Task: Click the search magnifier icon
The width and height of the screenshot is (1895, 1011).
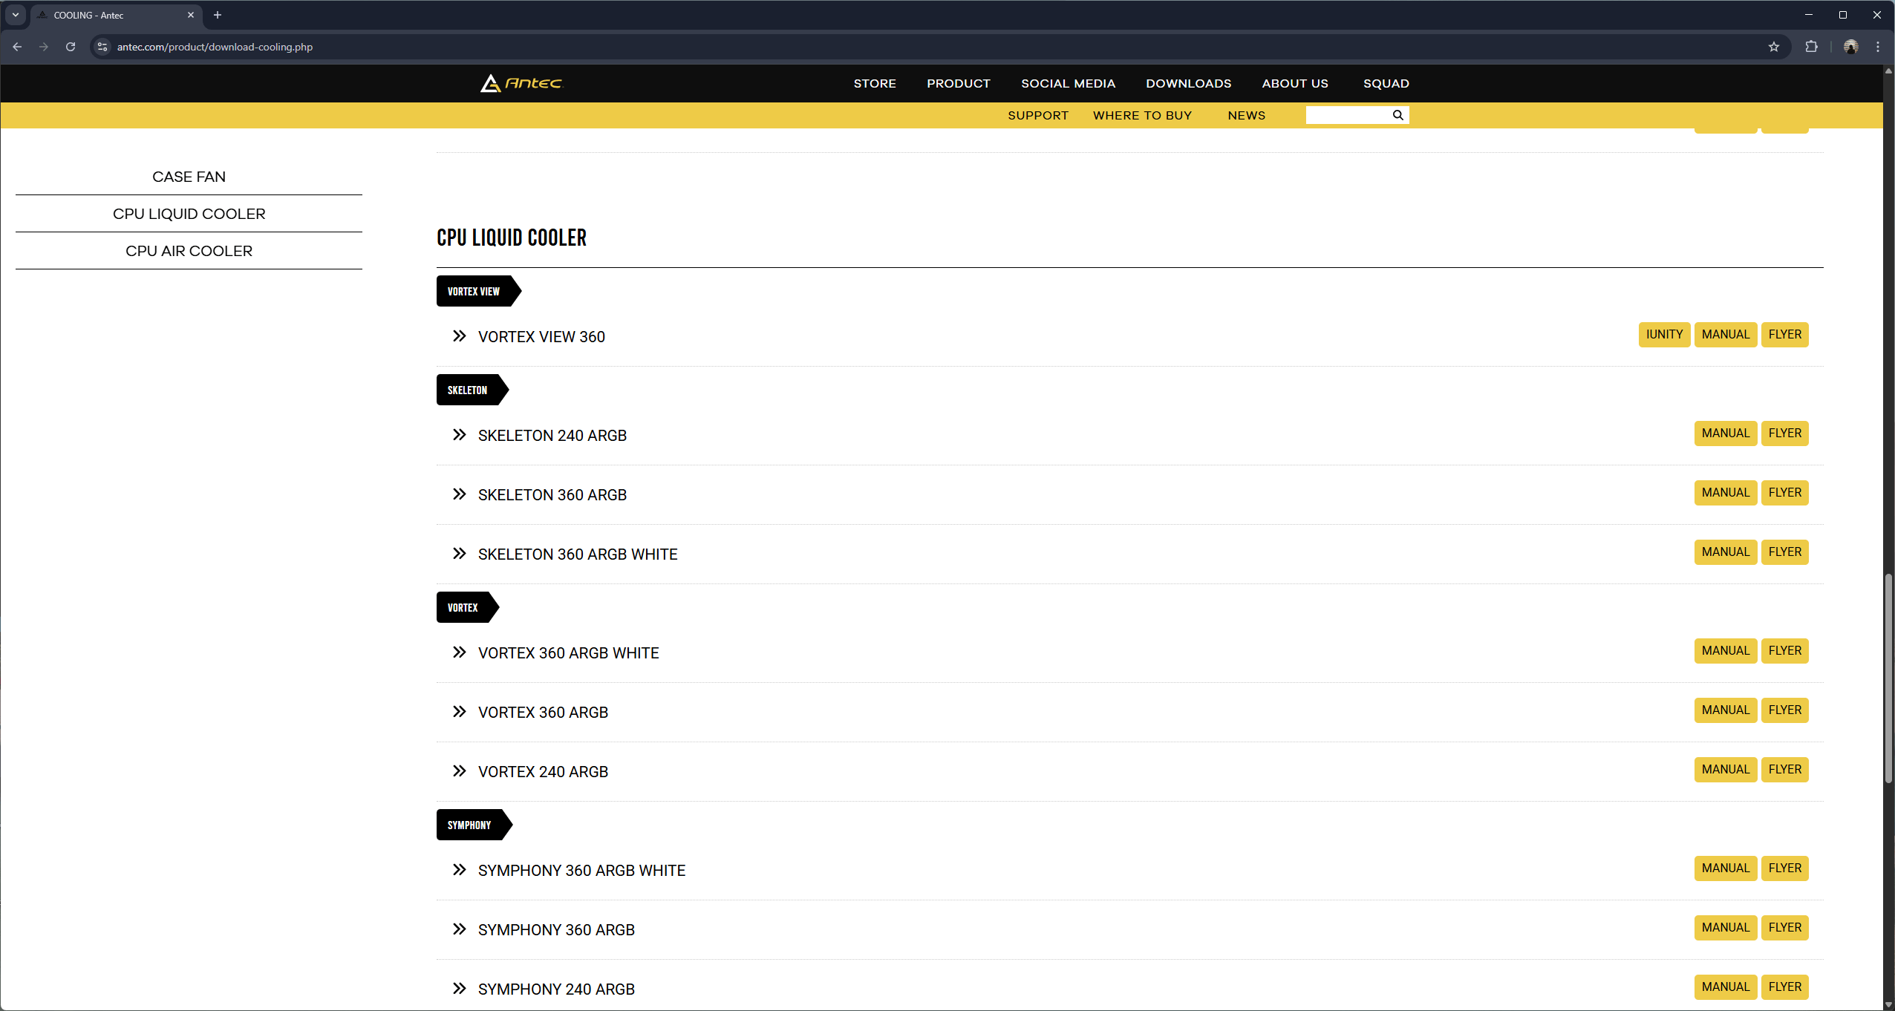Action: pos(1397,115)
